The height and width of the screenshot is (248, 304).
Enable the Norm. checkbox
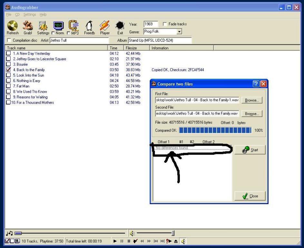click(53, 33)
